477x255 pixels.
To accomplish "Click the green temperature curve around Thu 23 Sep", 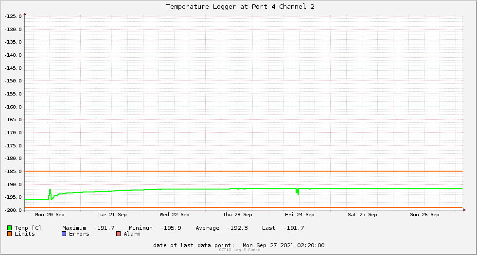I will [237, 189].
